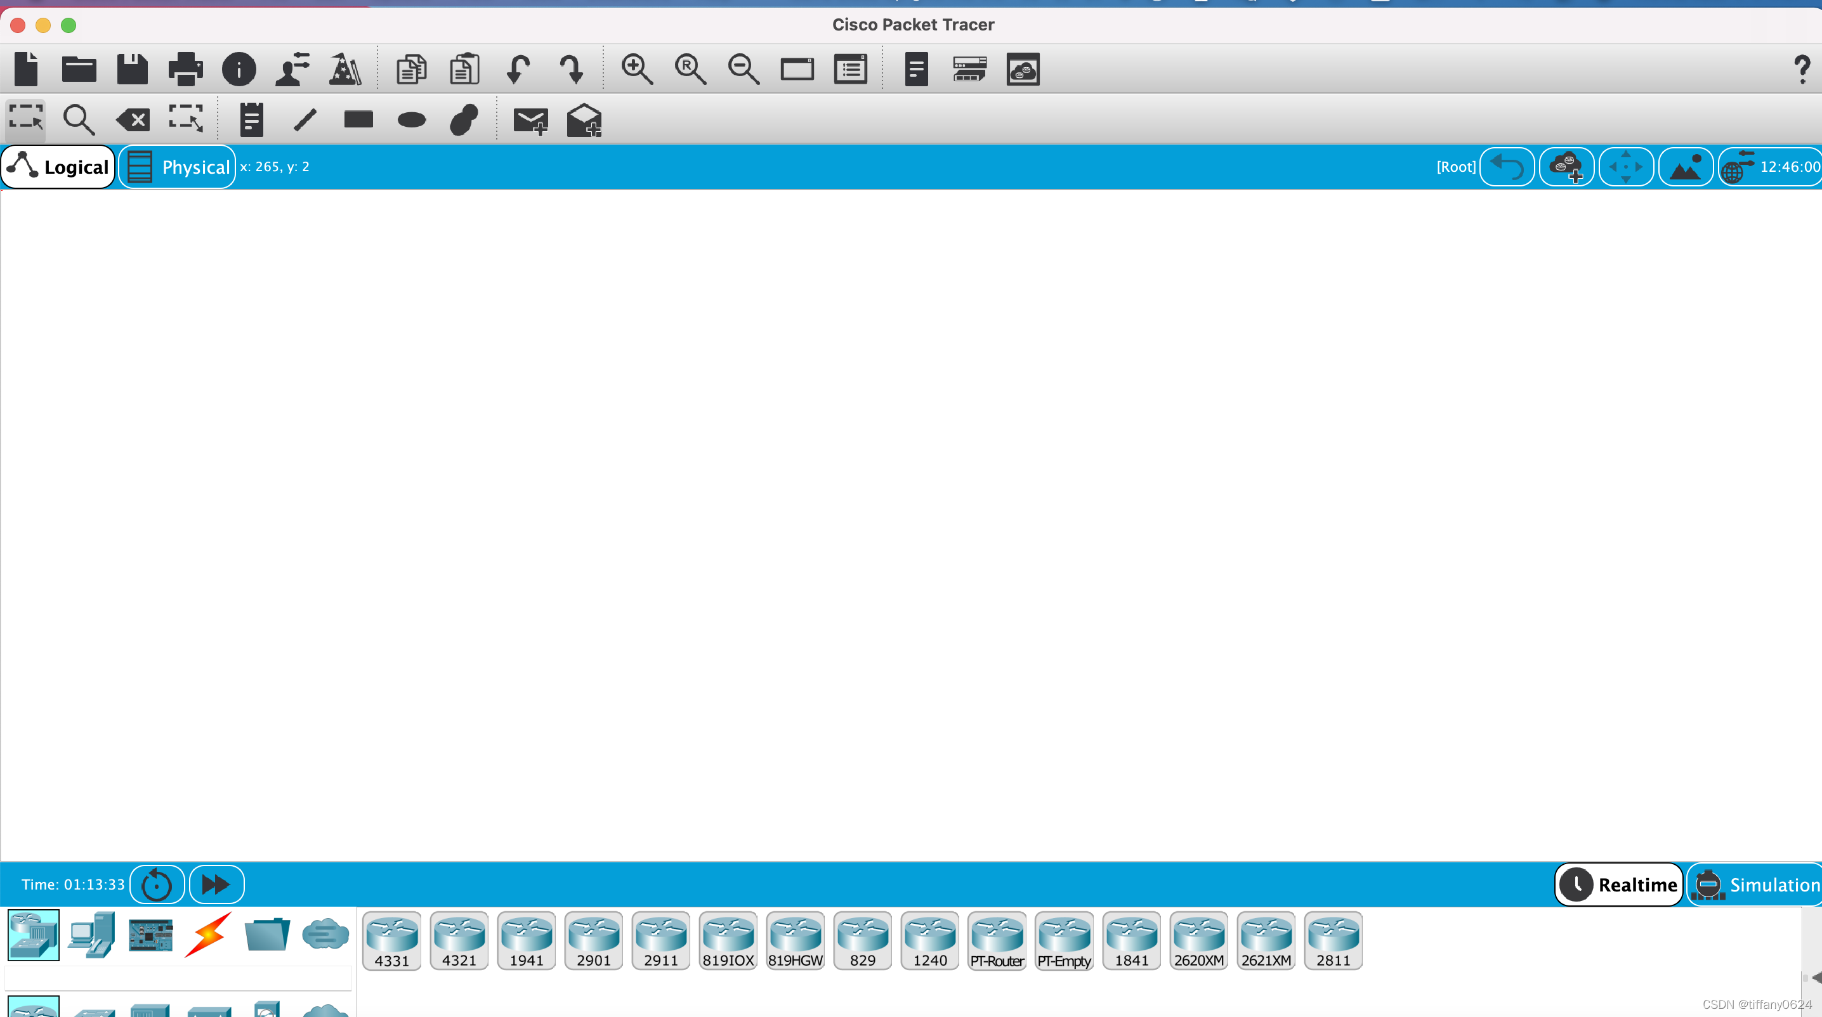Screen dimensions: 1822x1017
Task: Save the project using floppy disk icon
Action: [132, 69]
